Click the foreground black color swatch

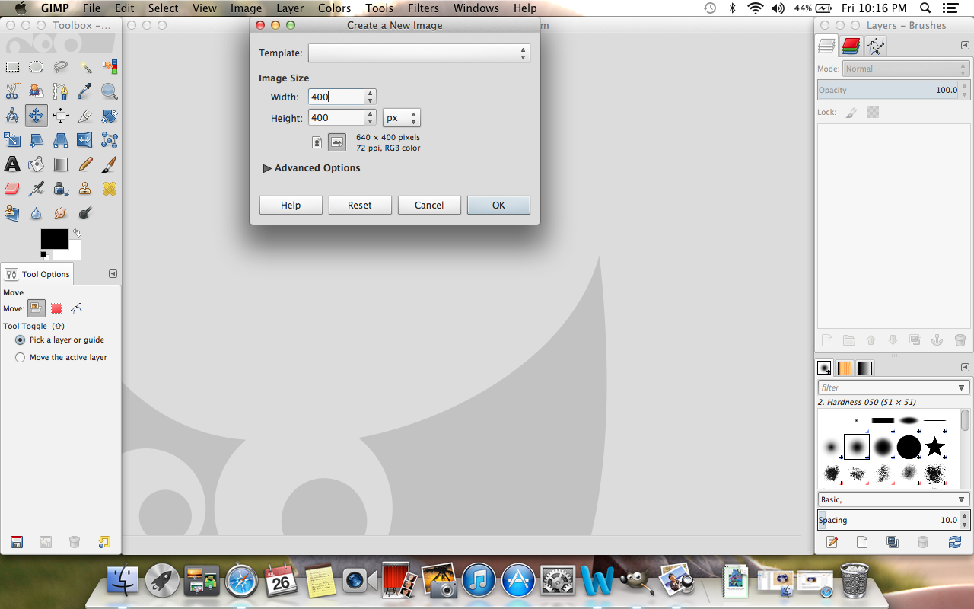click(x=53, y=238)
